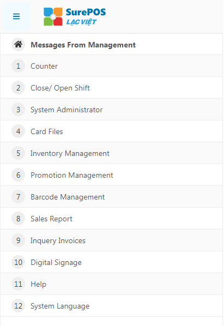The image size is (224, 326).
Task: Open Inventory Management
Action: [112, 153]
